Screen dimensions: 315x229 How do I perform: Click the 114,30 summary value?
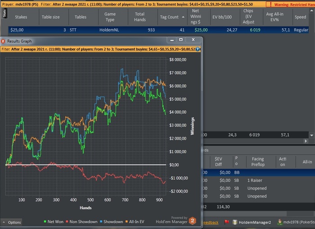click(223, 207)
